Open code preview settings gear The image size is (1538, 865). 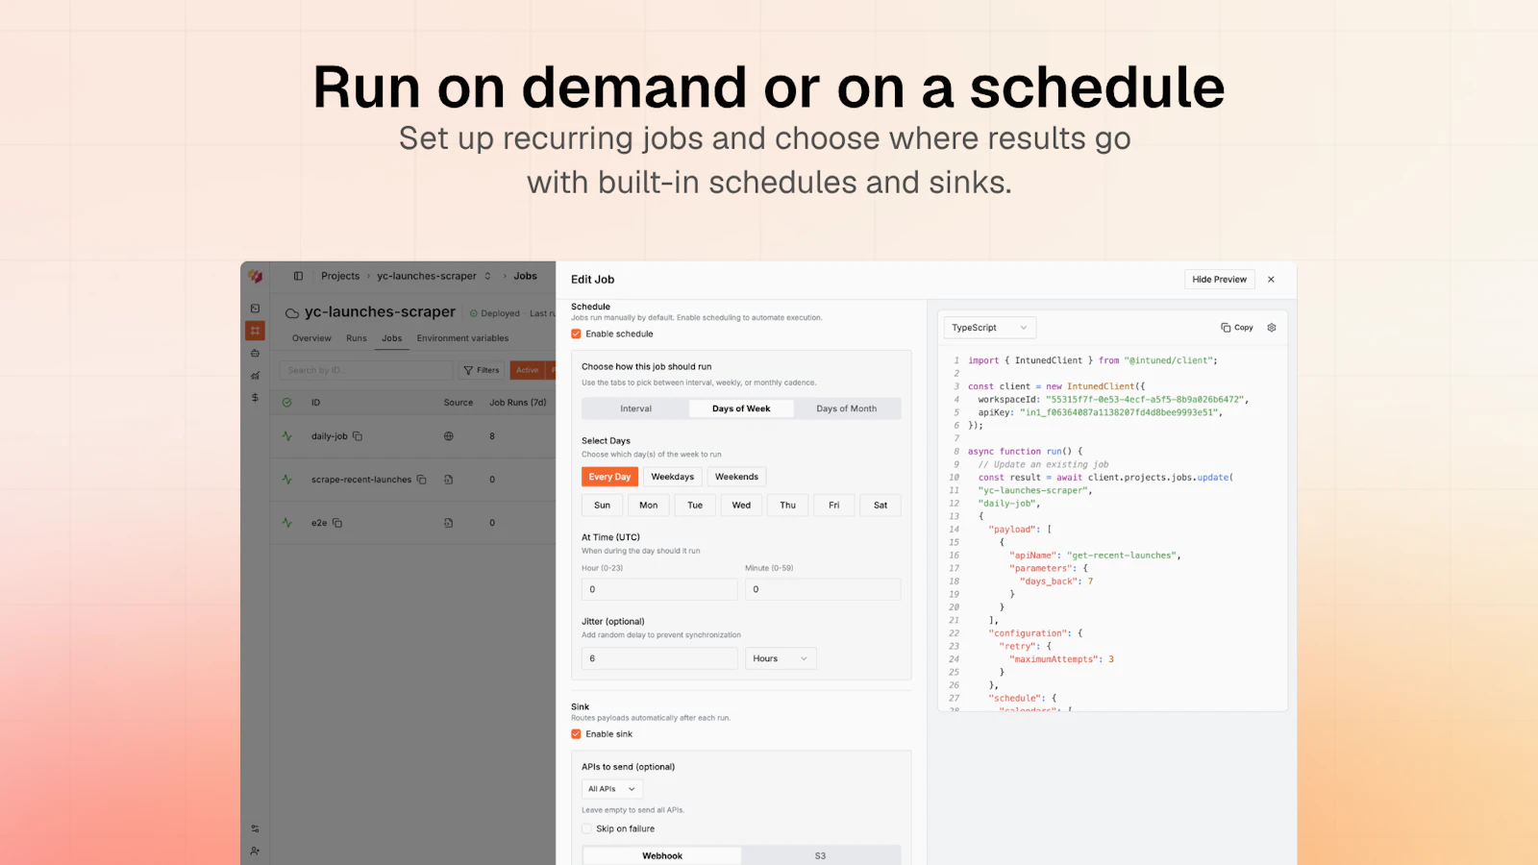tap(1272, 328)
